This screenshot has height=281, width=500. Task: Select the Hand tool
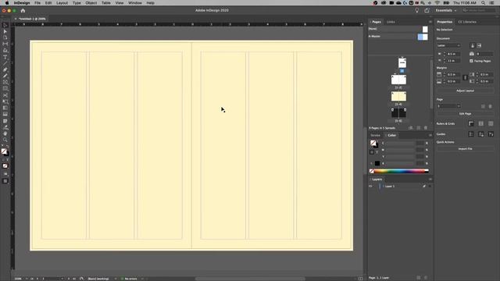pyautogui.click(x=5, y=133)
